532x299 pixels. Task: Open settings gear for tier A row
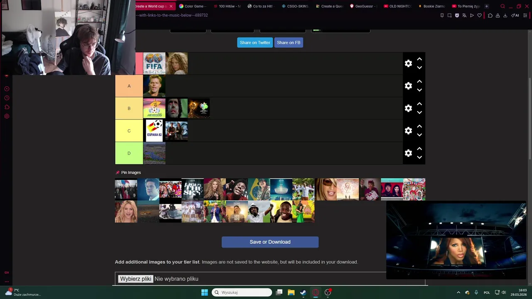(408, 86)
